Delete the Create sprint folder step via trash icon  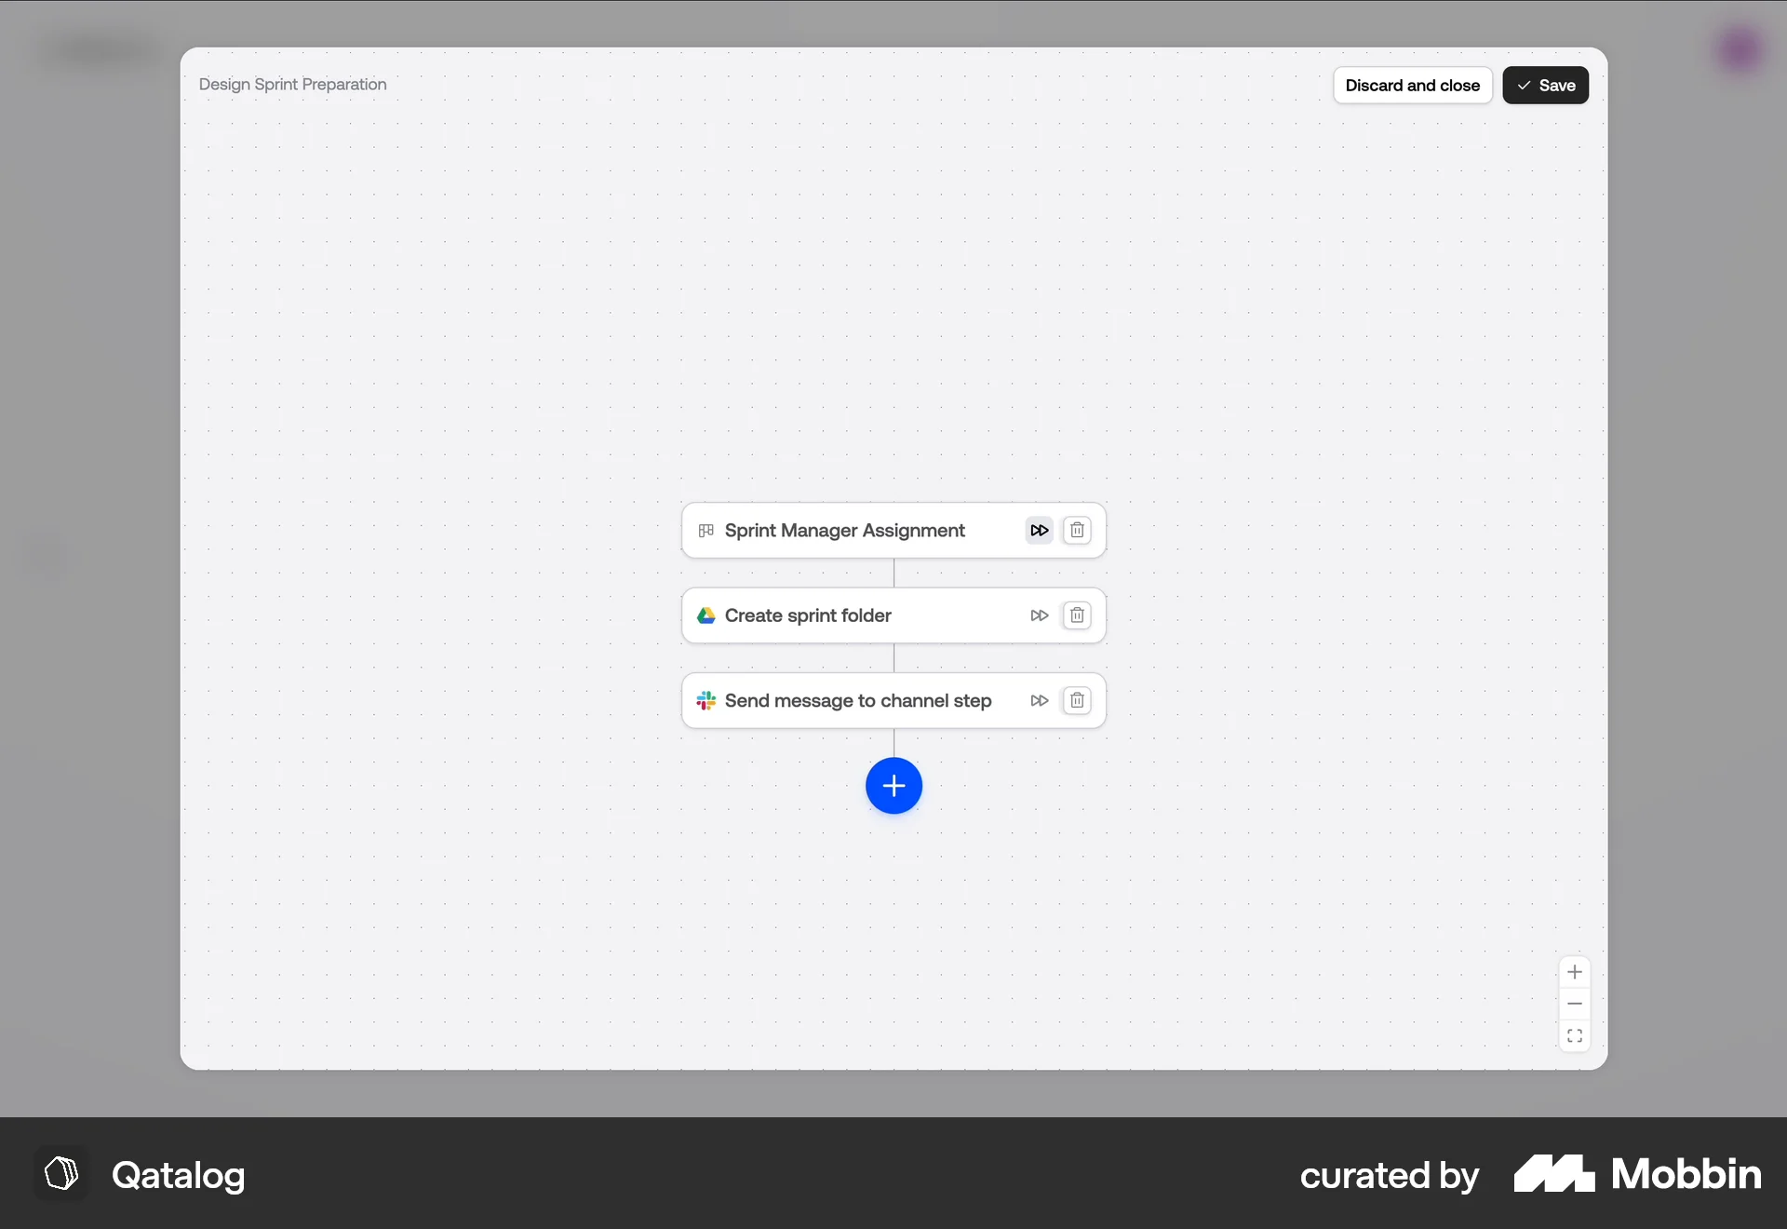click(1077, 615)
